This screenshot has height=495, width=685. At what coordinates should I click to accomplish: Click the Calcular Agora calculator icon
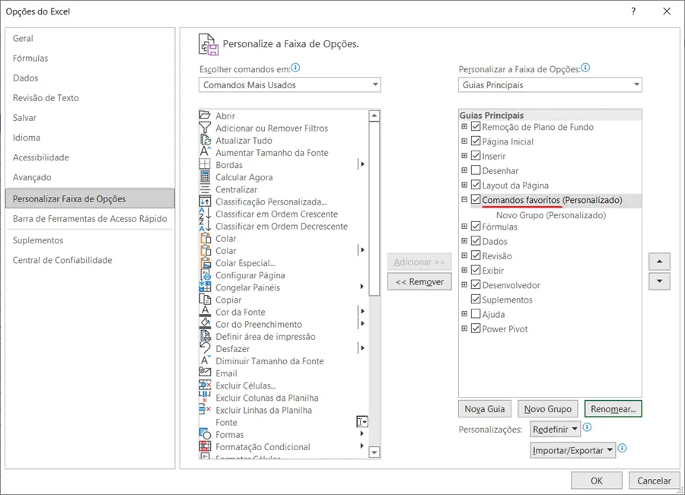tap(205, 176)
